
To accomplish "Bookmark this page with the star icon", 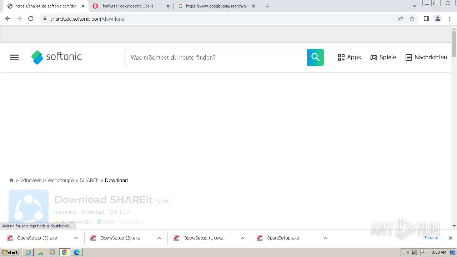I will pos(412,19).
